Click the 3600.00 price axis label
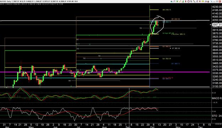Image resolution: width=222 pixels, height=128 pixels. click(217, 53)
